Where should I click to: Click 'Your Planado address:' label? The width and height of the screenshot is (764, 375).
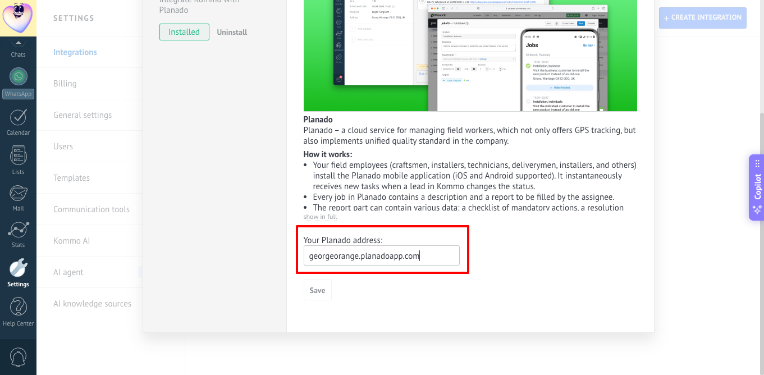(343, 240)
